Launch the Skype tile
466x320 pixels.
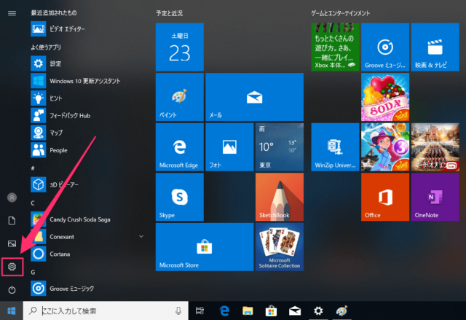tap(180, 197)
